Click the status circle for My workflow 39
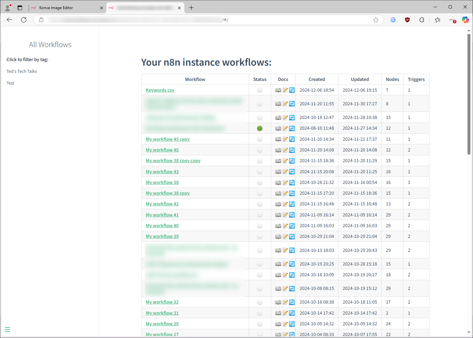The image size is (473, 338). pyautogui.click(x=259, y=236)
